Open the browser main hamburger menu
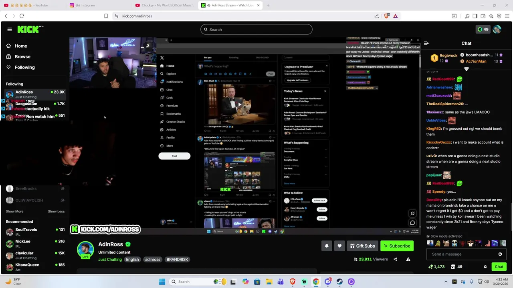Screen dimensions: 513x288 (x=507, y=16)
